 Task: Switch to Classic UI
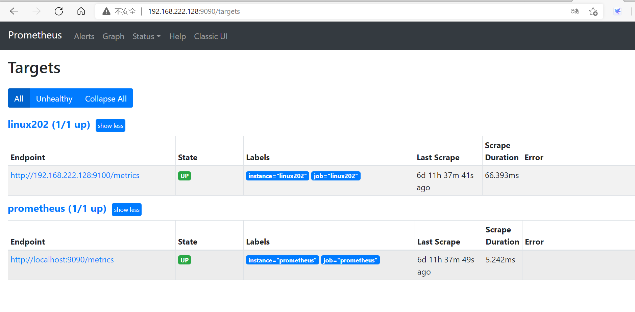point(211,36)
